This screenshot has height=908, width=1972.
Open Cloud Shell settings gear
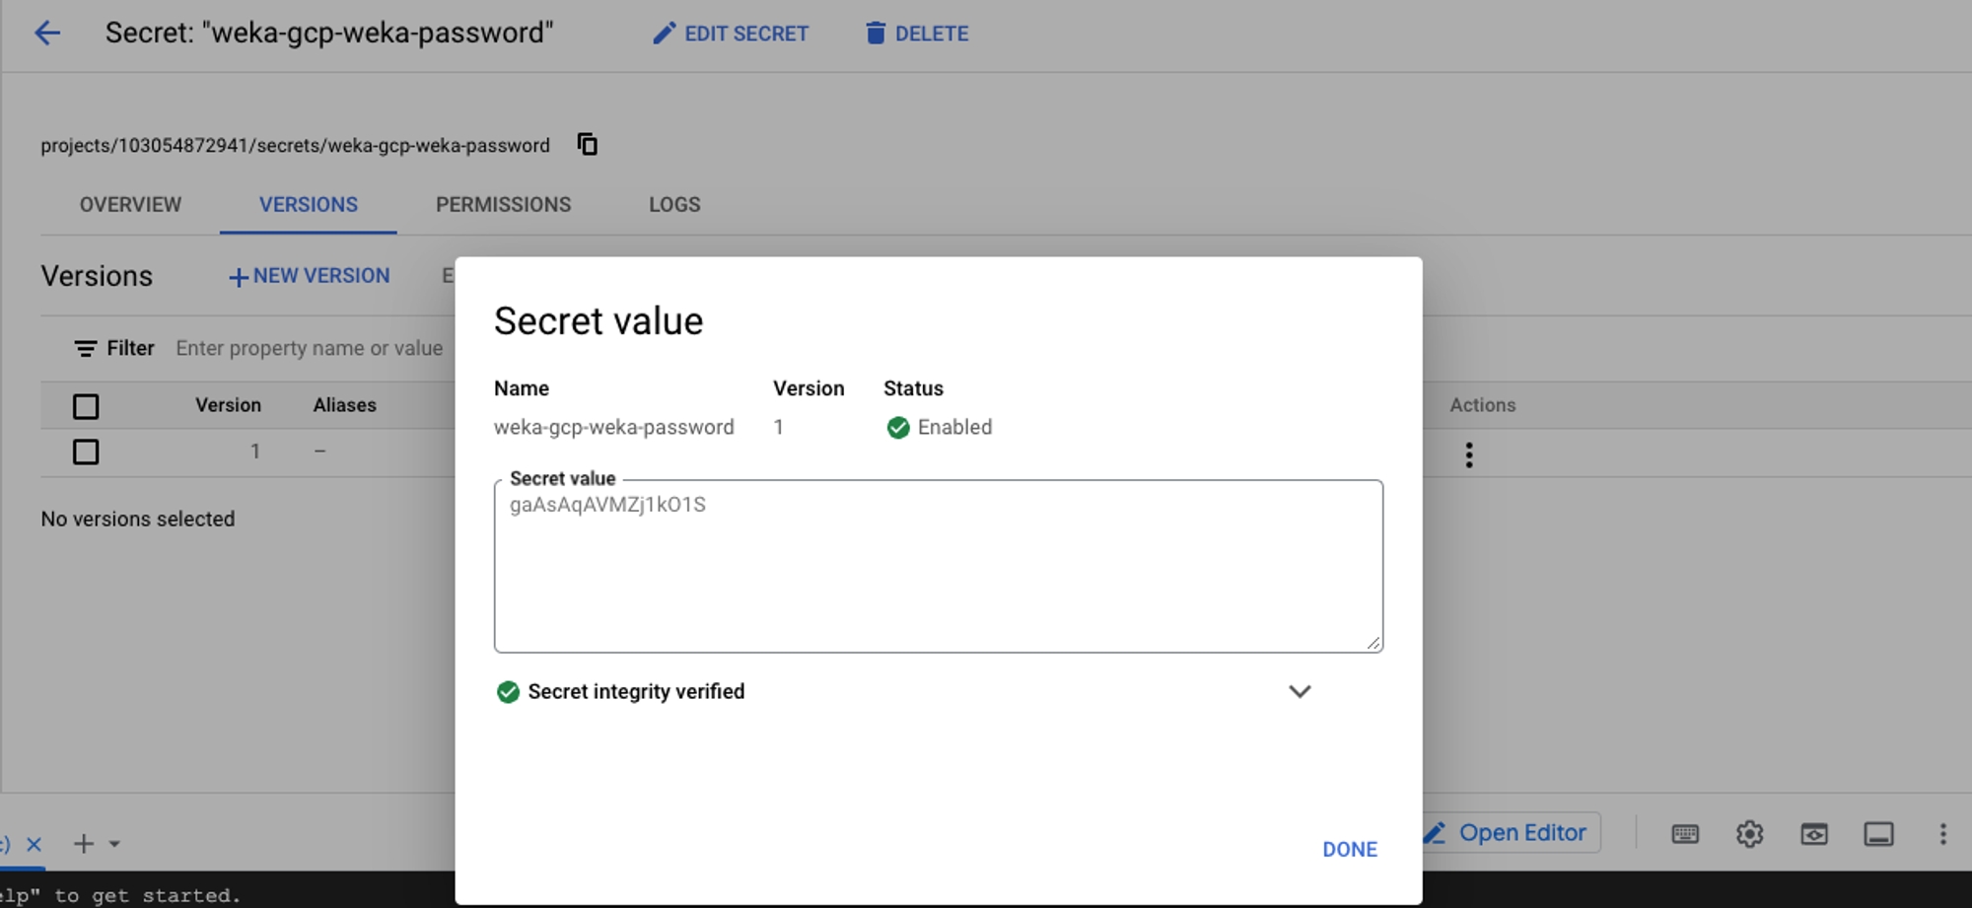point(1749,834)
